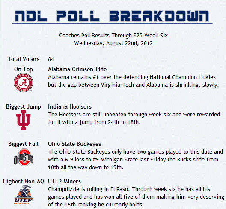
Task: Click the Indiana Hoosiers IU logo
Action: (x=24, y=120)
